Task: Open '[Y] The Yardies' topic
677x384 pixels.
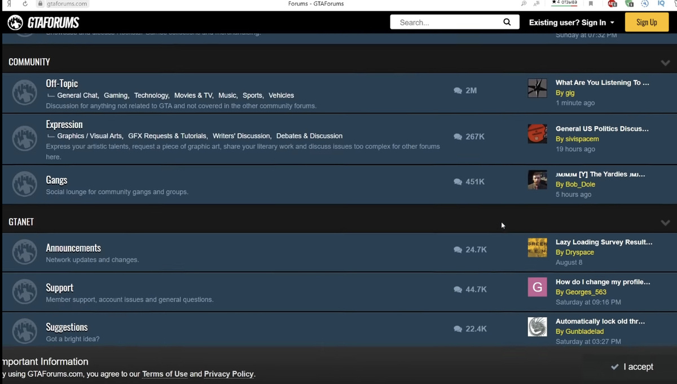Action: (x=600, y=175)
